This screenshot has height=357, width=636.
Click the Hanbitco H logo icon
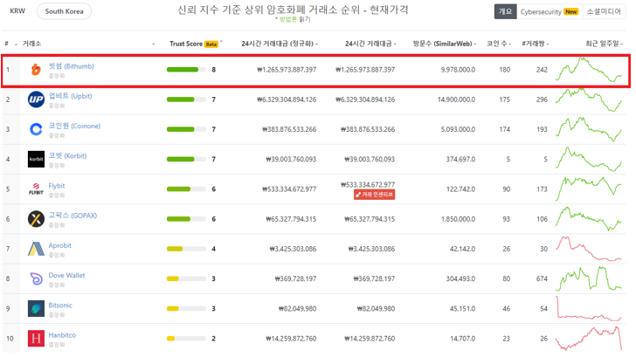coord(36,339)
